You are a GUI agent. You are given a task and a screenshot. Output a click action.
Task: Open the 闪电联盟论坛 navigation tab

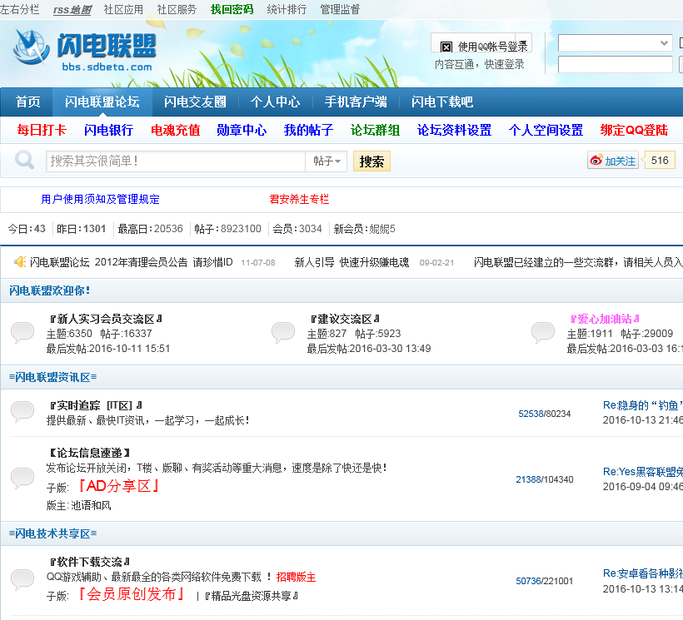click(102, 102)
